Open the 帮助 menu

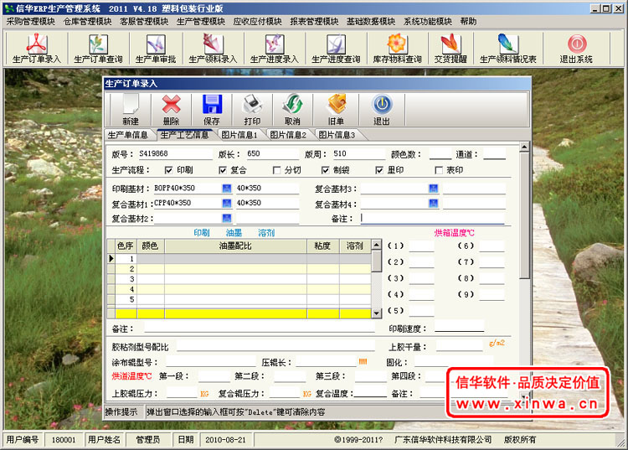coord(468,21)
